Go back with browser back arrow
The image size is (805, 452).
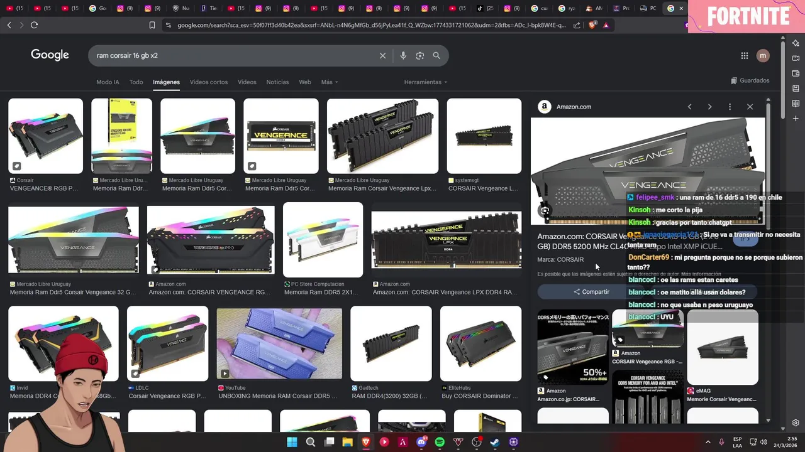(9, 25)
